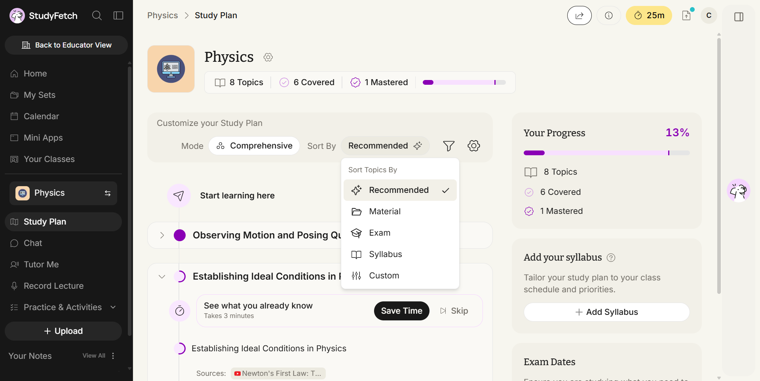Select Exam sort option
The width and height of the screenshot is (760, 381).
pyautogui.click(x=400, y=233)
